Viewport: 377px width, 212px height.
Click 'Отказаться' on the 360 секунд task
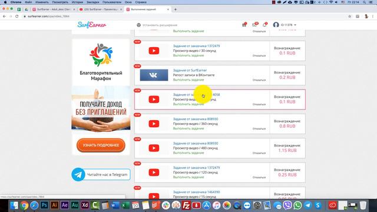259,129
